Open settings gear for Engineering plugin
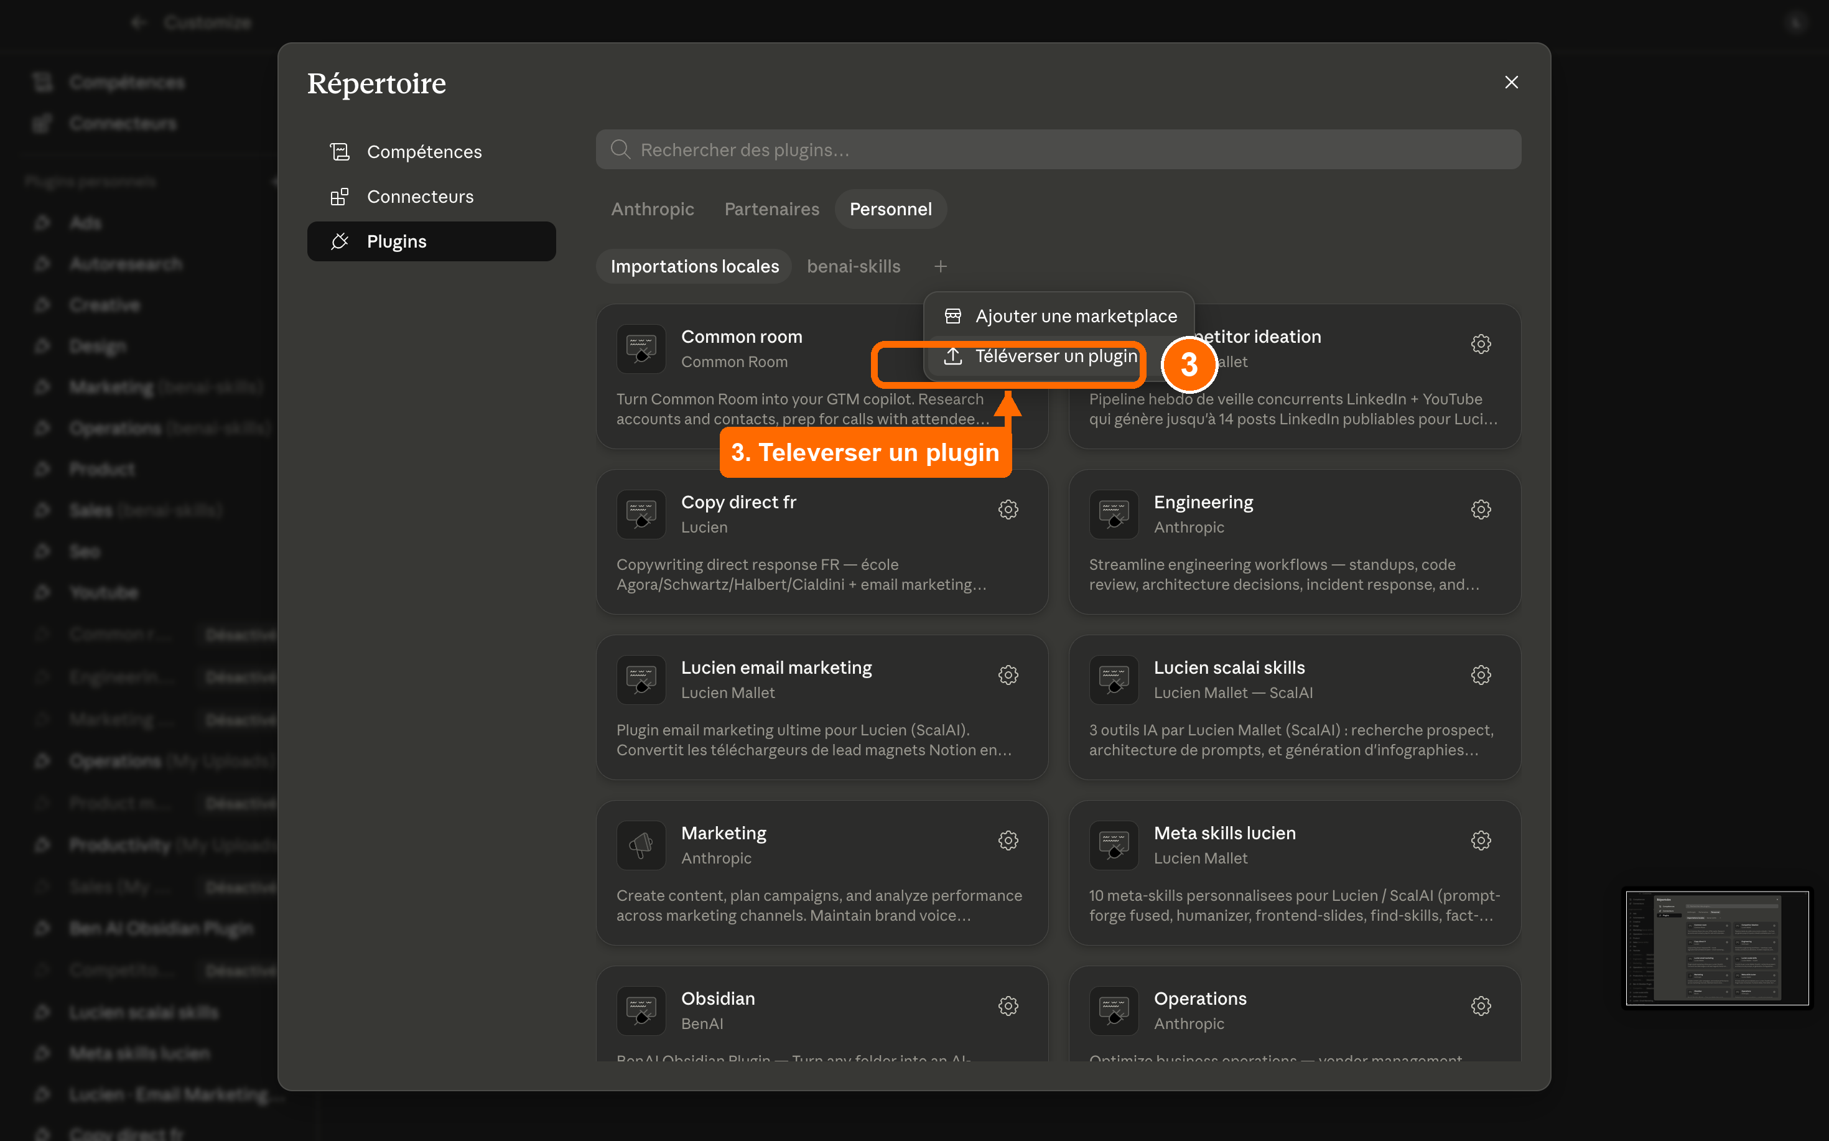 [1481, 510]
